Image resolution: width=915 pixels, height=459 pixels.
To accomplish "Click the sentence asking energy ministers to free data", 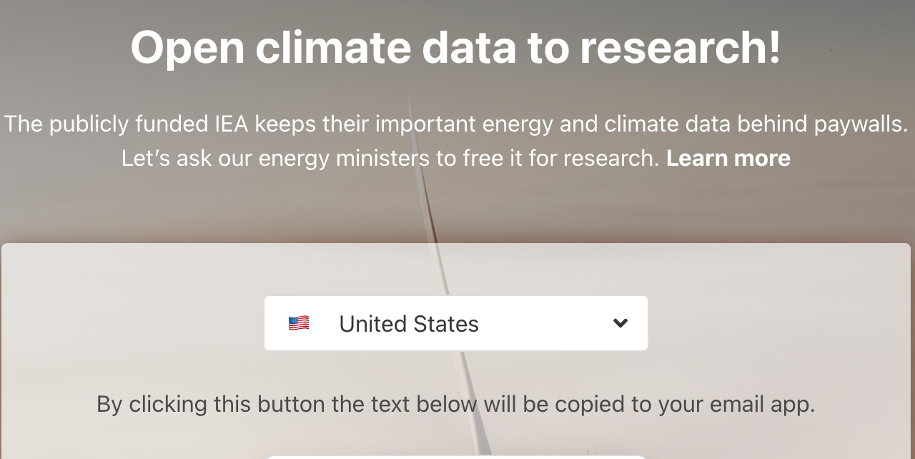I will pyautogui.click(x=393, y=158).
